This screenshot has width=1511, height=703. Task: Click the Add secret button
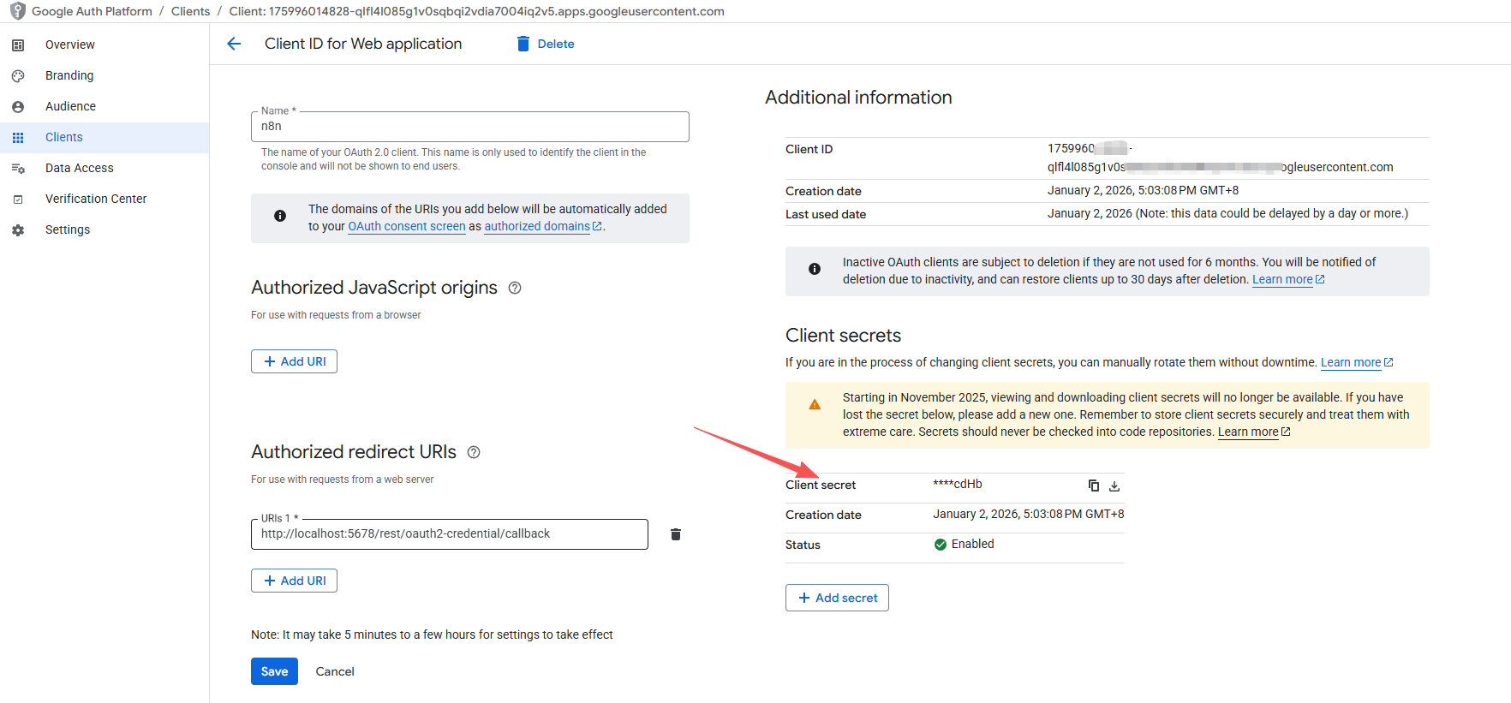point(837,598)
